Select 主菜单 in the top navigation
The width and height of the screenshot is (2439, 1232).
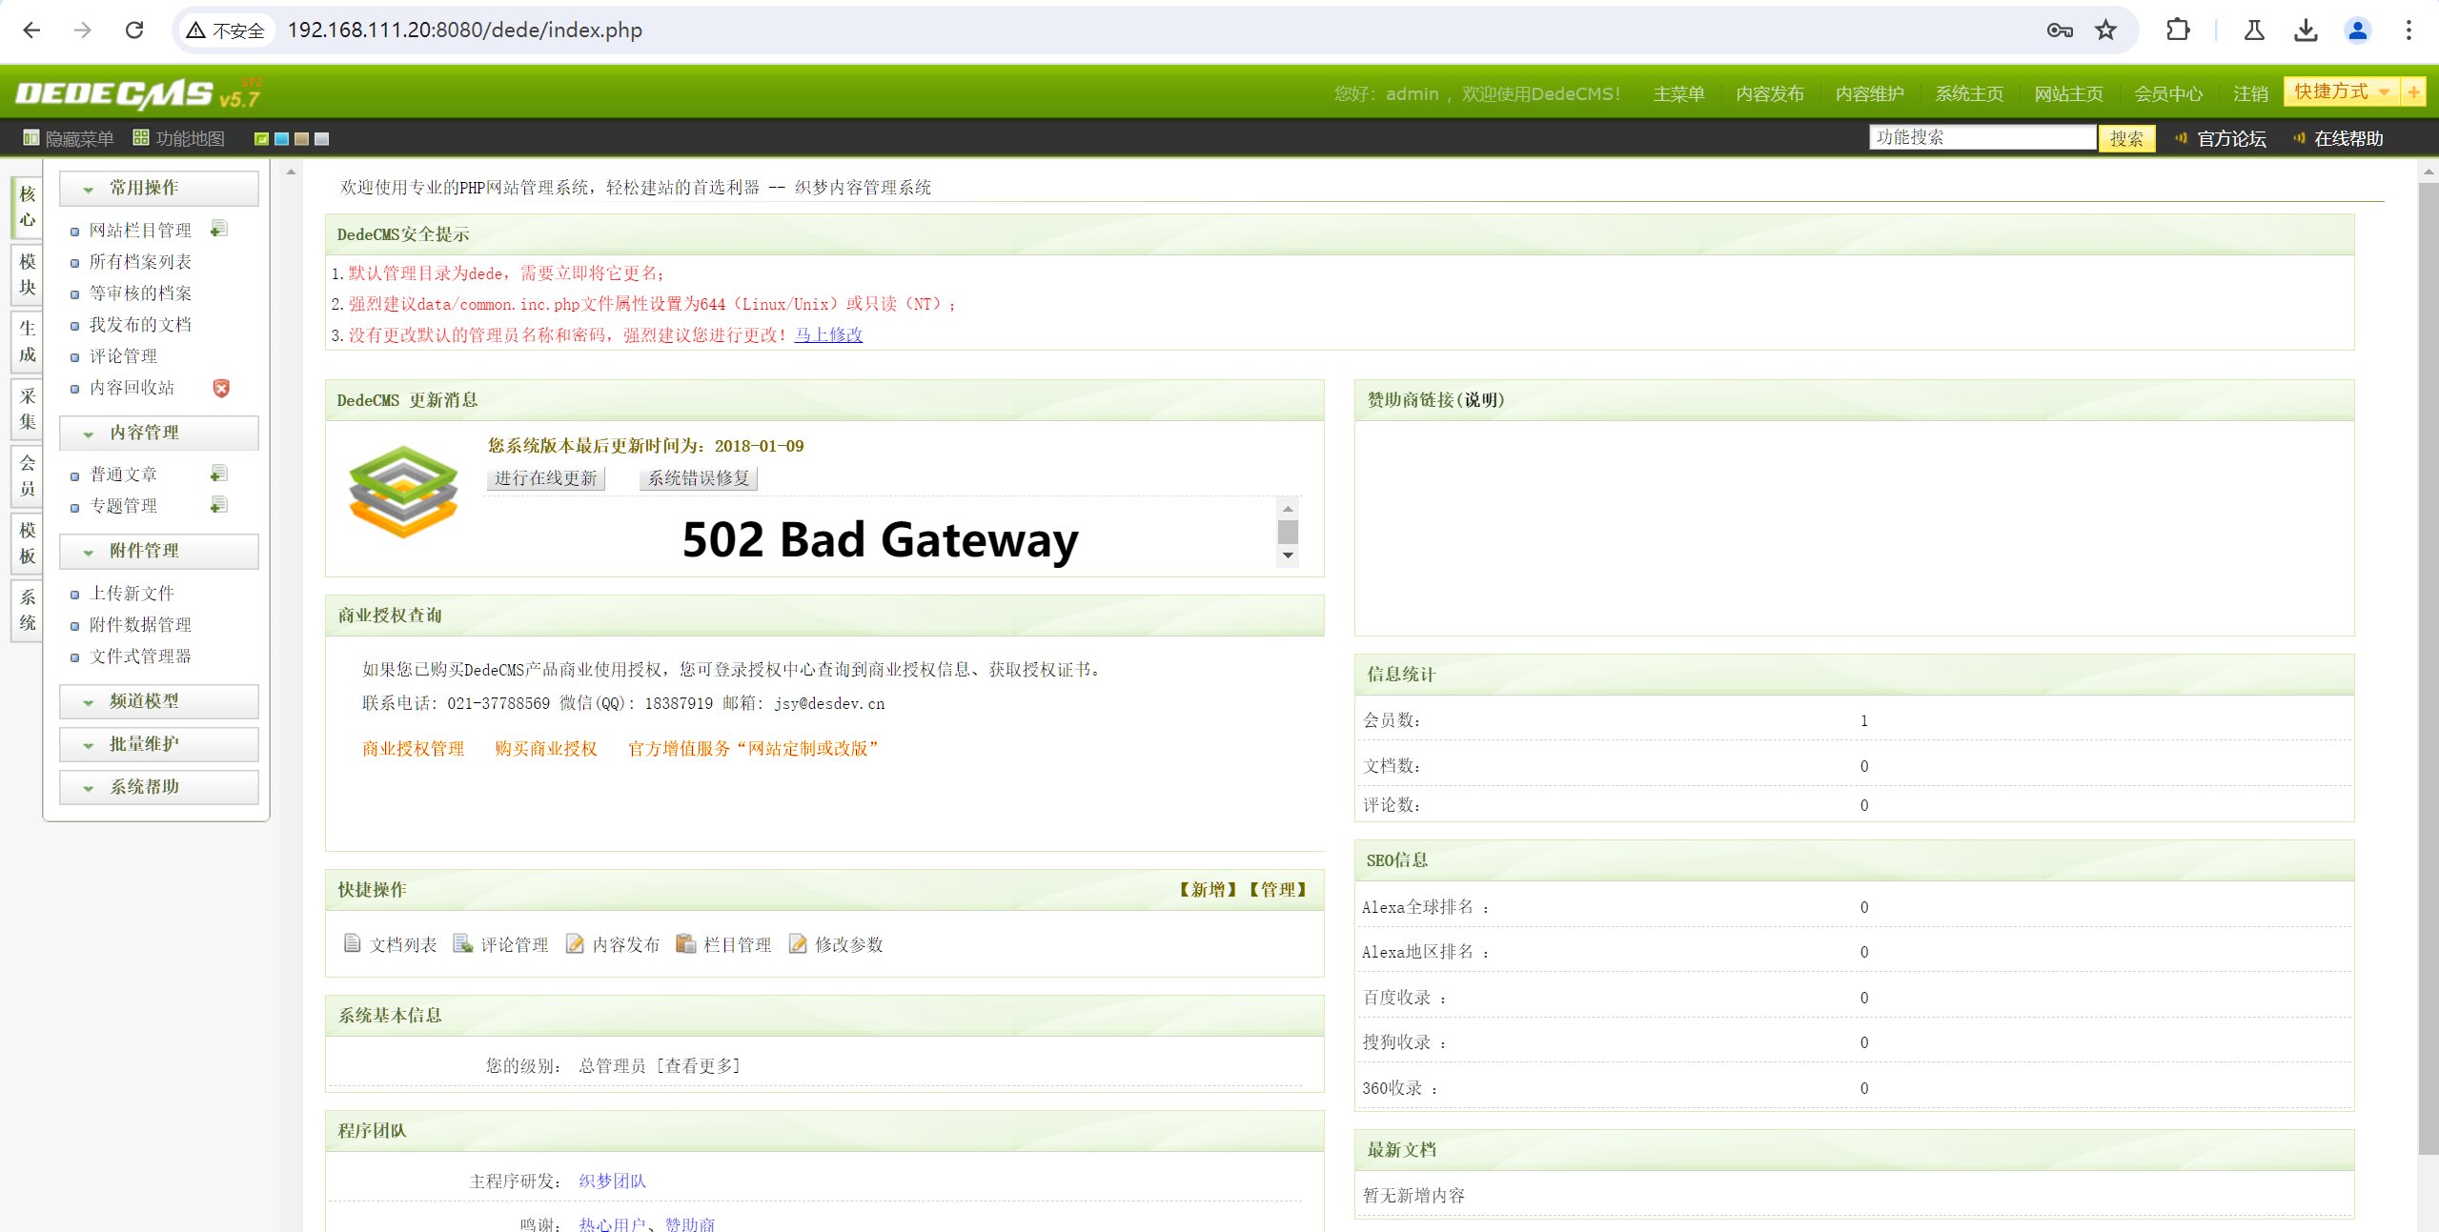click(1678, 93)
